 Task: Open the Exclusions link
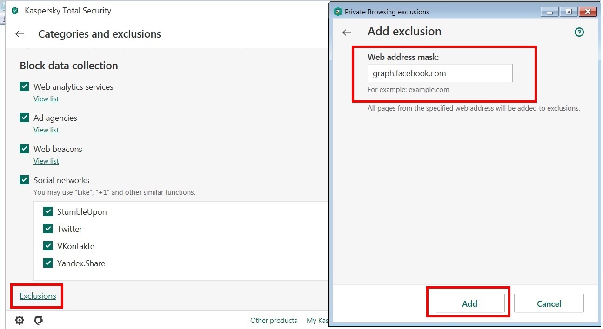tap(38, 296)
